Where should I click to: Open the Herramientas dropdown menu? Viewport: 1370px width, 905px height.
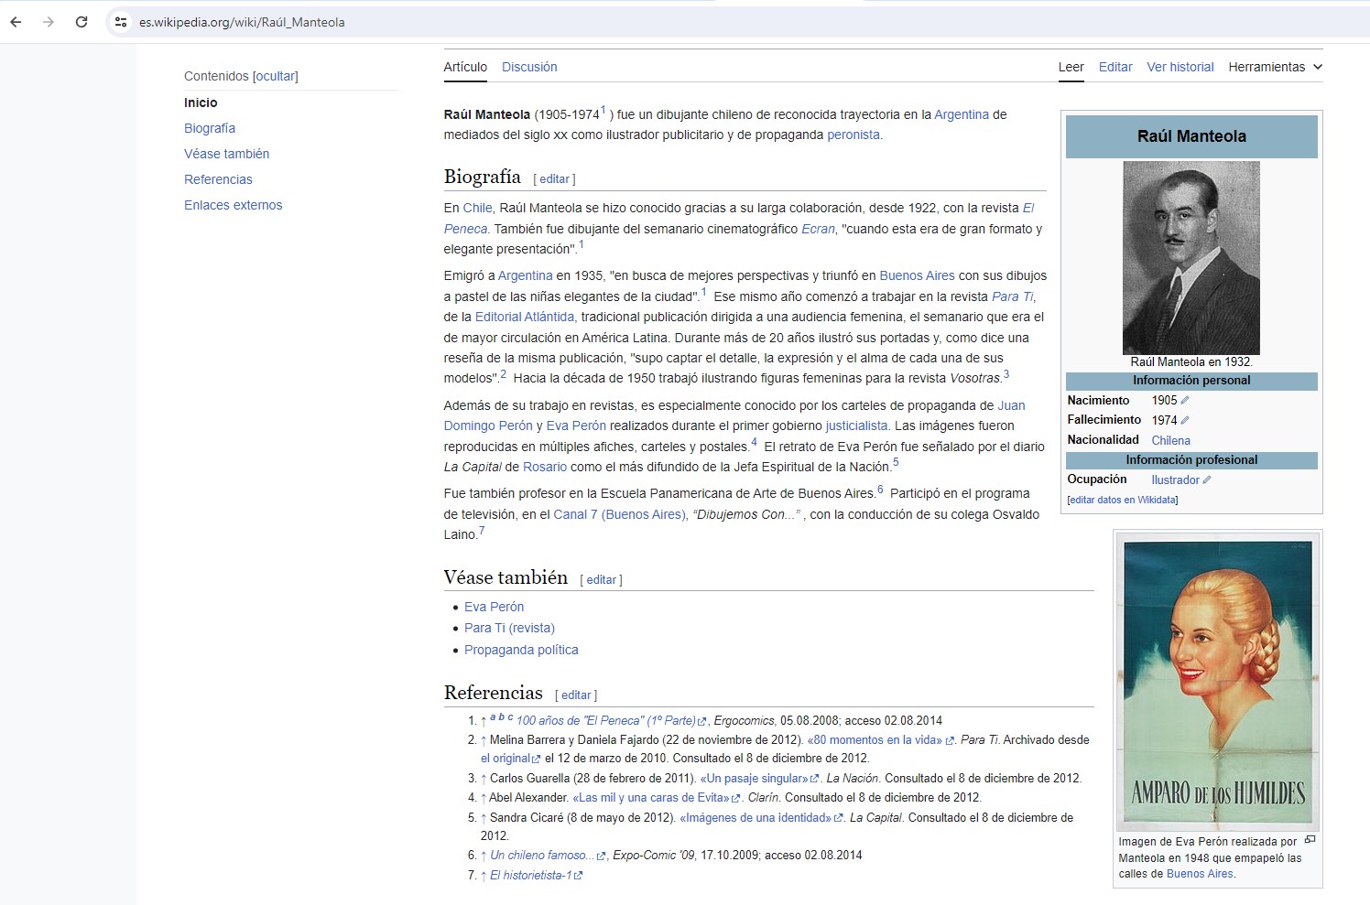tap(1275, 67)
